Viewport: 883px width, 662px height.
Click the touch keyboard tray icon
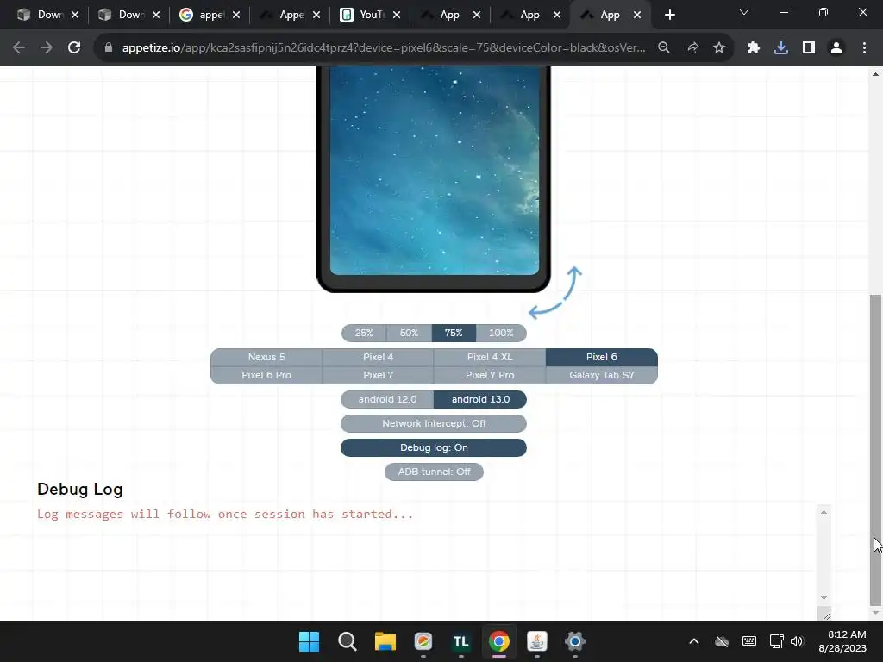749,641
